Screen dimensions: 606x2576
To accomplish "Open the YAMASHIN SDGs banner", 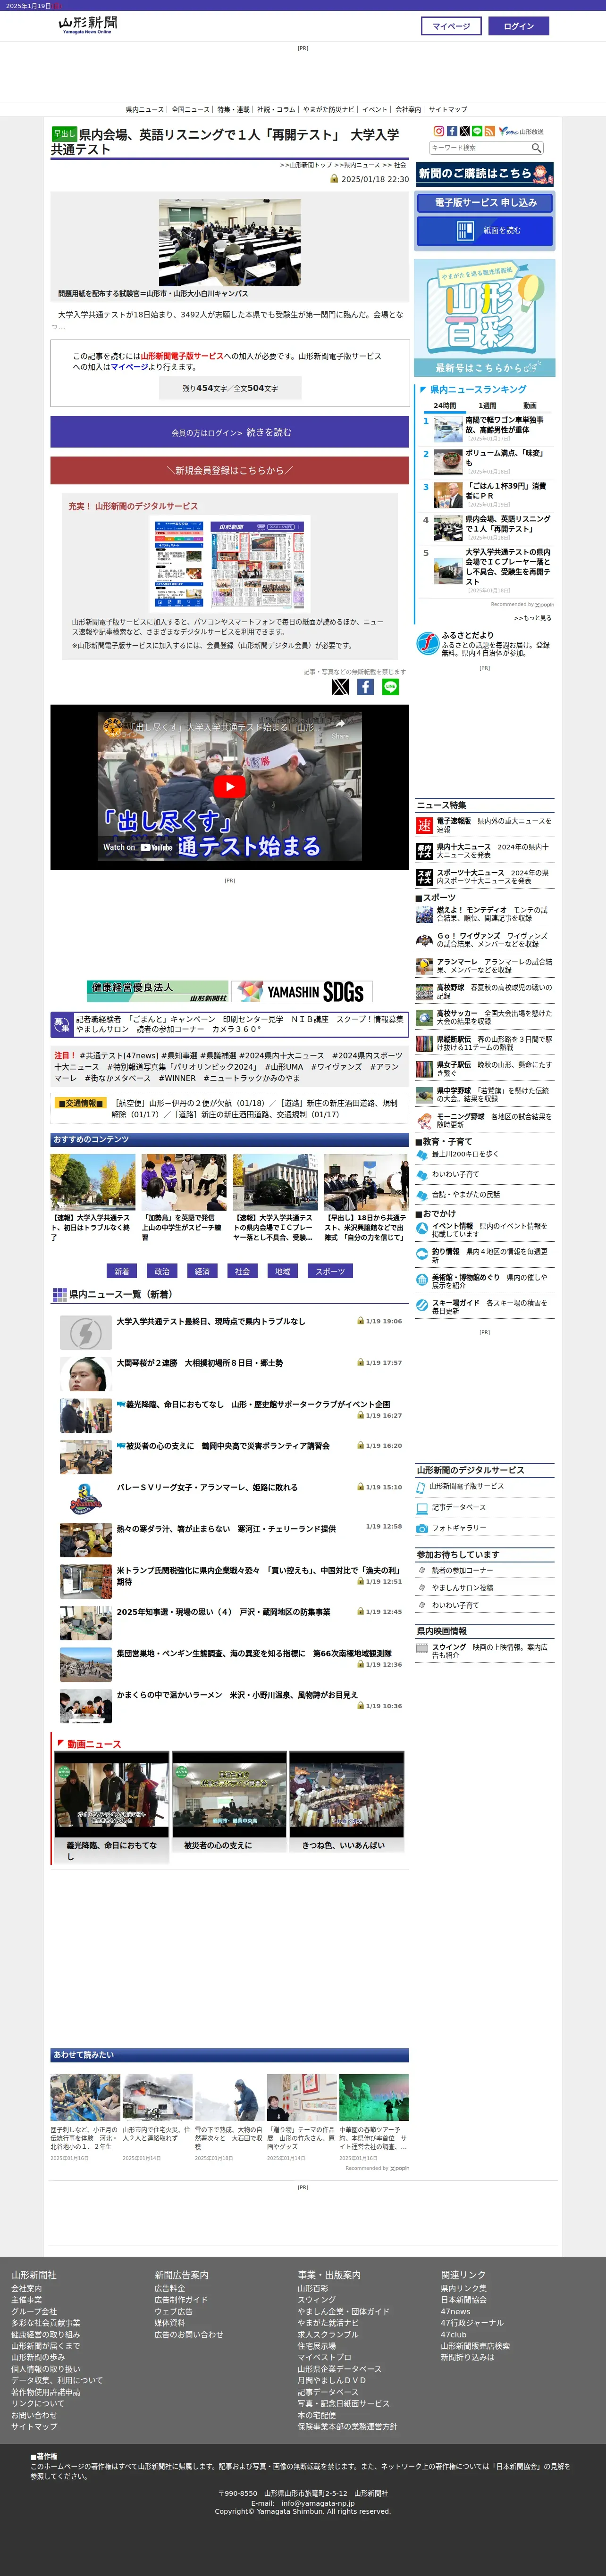I will point(302,991).
